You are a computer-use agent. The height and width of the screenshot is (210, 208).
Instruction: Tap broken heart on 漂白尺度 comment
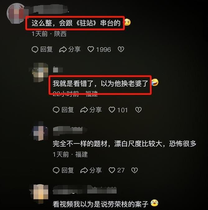tap(135, 170)
